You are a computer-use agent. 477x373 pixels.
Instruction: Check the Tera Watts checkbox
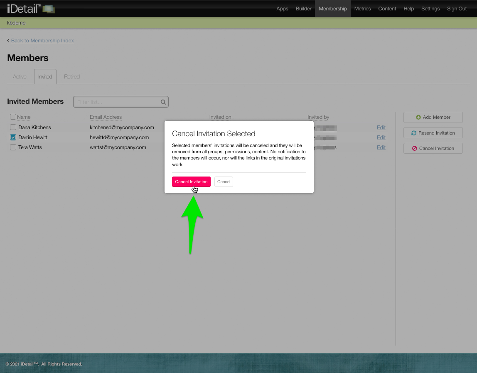pos(13,147)
